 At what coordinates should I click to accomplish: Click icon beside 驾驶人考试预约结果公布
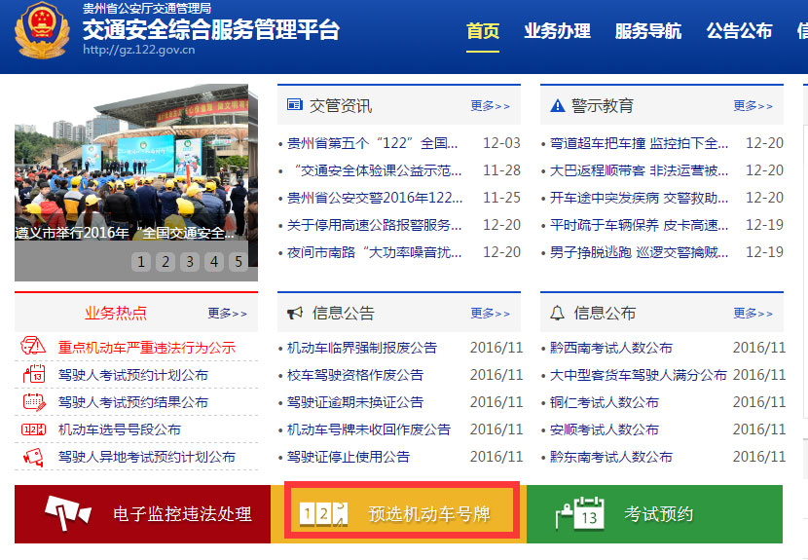34,401
